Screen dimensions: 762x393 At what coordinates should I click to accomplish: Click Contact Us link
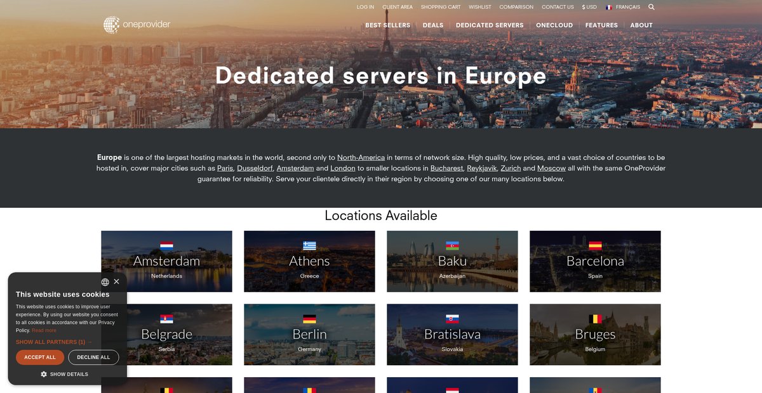[558, 7]
